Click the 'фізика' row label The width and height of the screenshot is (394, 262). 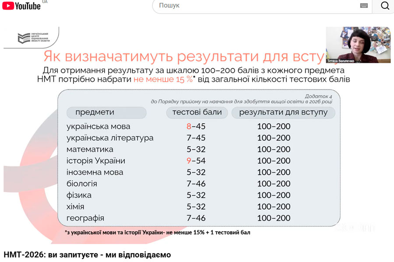pyautogui.click(x=79, y=195)
